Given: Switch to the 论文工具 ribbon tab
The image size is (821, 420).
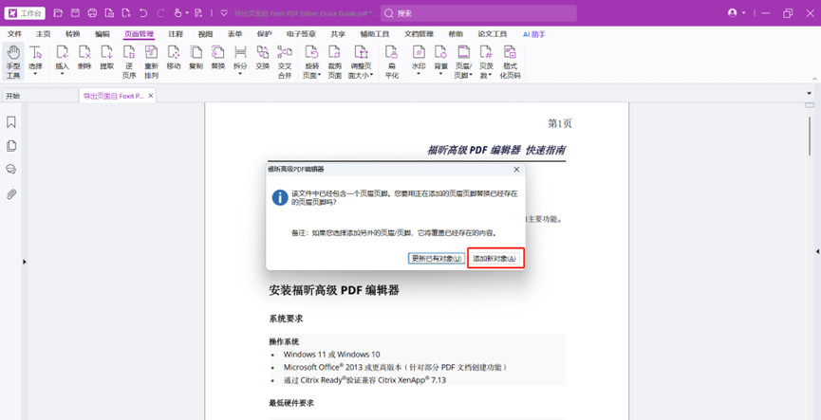Looking at the screenshot, I should (493, 34).
